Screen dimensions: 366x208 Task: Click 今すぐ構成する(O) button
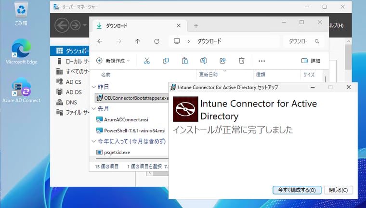(x=297, y=190)
